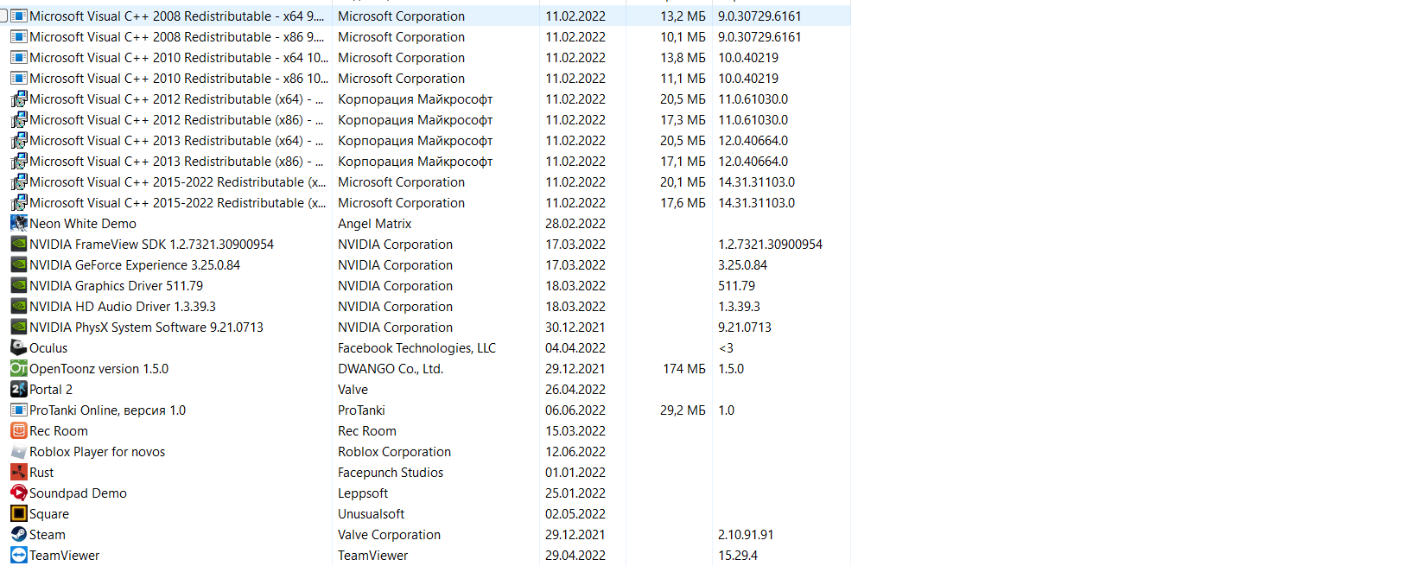
Task: Click the Roblox Player icon
Action: 19,452
